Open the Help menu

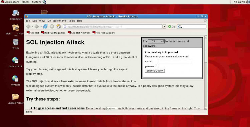[80, 21]
